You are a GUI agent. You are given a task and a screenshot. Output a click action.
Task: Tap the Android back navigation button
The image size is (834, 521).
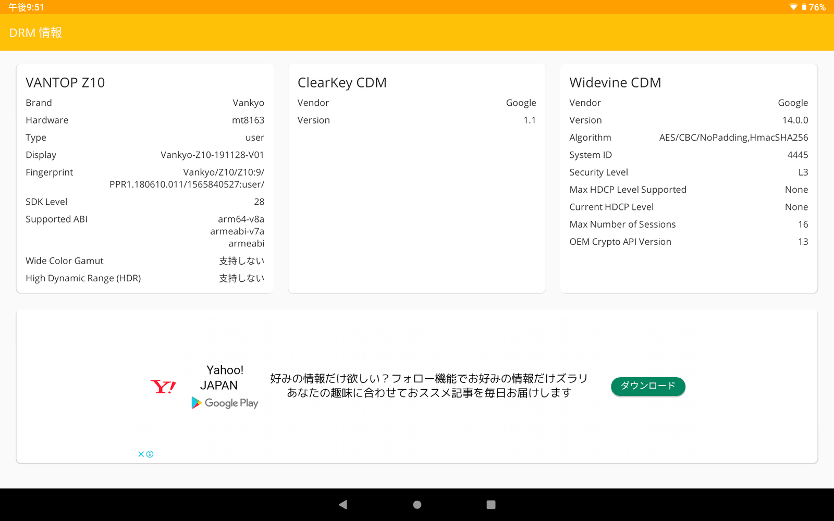pyautogui.click(x=343, y=504)
